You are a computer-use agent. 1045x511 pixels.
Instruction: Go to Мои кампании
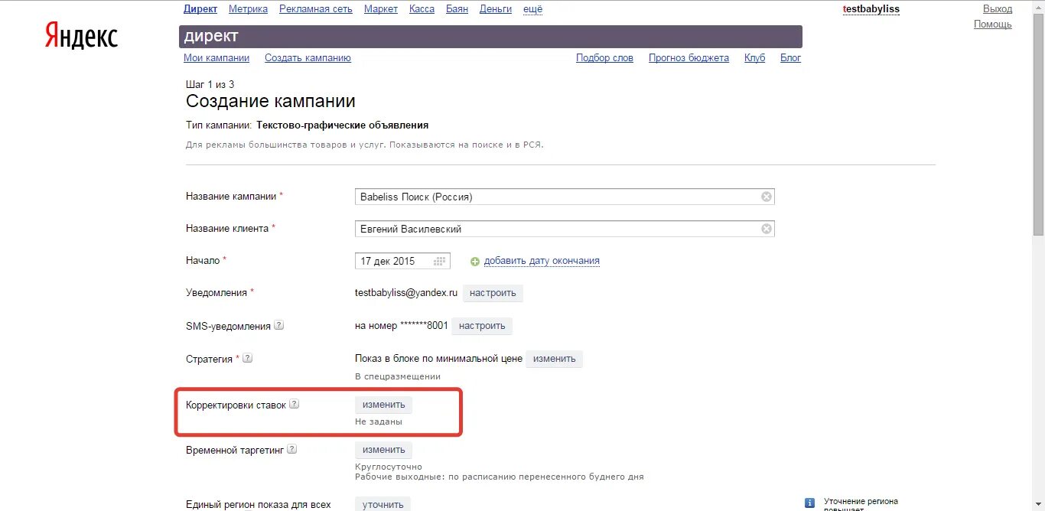[x=216, y=58]
